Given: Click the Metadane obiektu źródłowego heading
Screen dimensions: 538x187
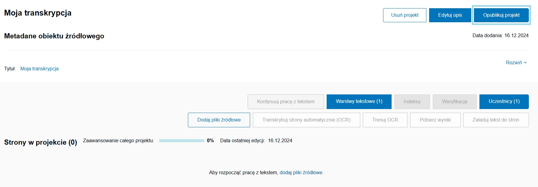Looking at the screenshot, I should [54, 36].
